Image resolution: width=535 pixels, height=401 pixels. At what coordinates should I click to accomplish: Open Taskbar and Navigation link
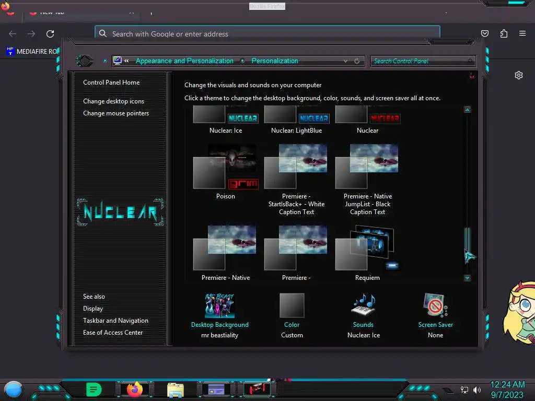click(x=115, y=321)
